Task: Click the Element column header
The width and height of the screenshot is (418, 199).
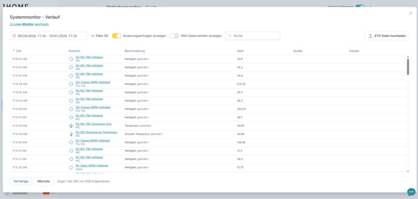Action: 74,51
